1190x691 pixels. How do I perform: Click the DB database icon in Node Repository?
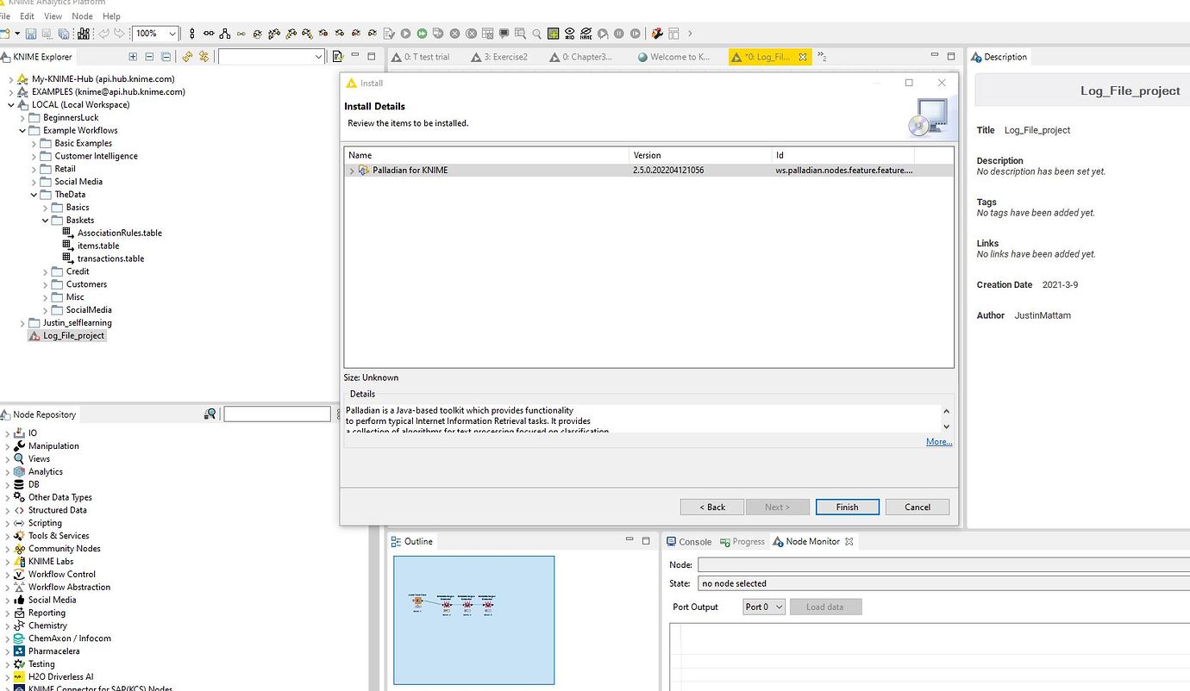[x=20, y=484]
